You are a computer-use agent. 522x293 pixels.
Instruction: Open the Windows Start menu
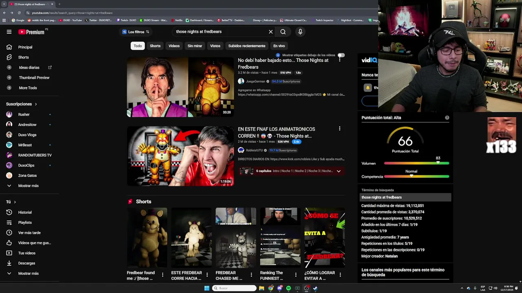(207, 288)
